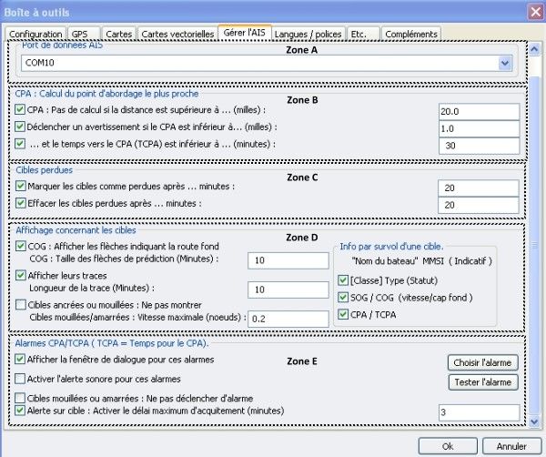Open the Configuration tab
Viewport: 546px width, 457px height.
35,34
